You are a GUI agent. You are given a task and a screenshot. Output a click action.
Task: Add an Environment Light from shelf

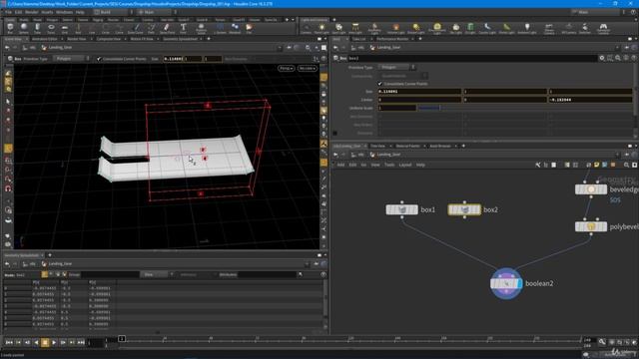click(437, 29)
